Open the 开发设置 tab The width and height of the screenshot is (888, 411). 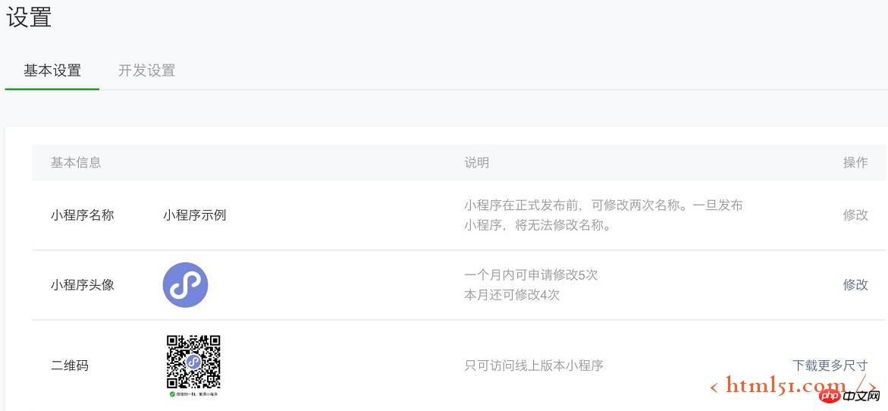(x=147, y=71)
